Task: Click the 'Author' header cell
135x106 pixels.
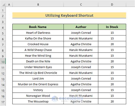Action: (x=81, y=27)
